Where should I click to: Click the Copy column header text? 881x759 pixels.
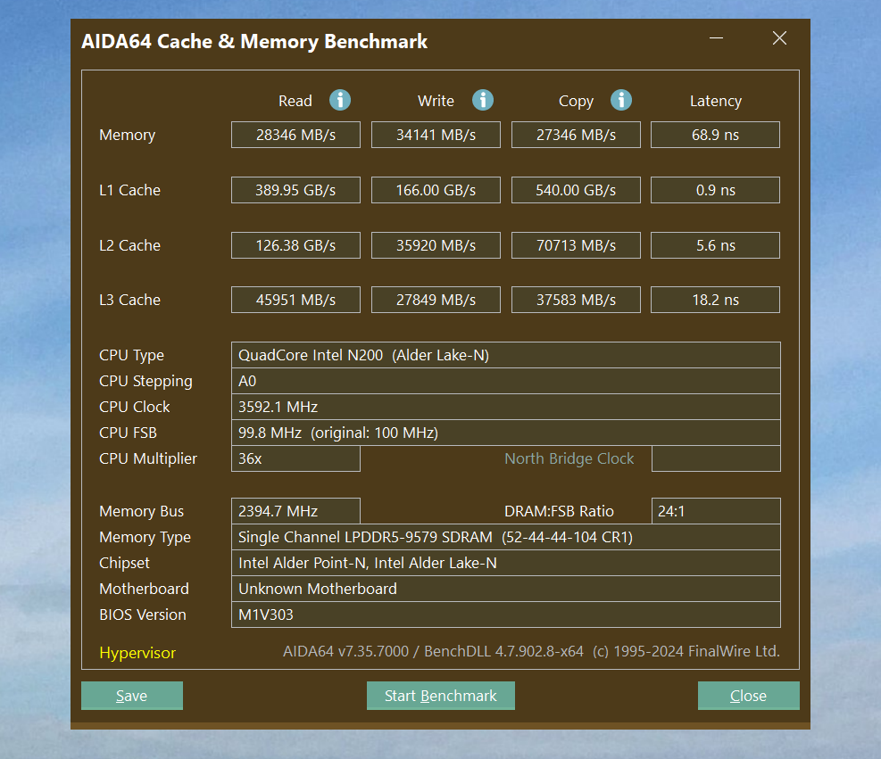(576, 102)
